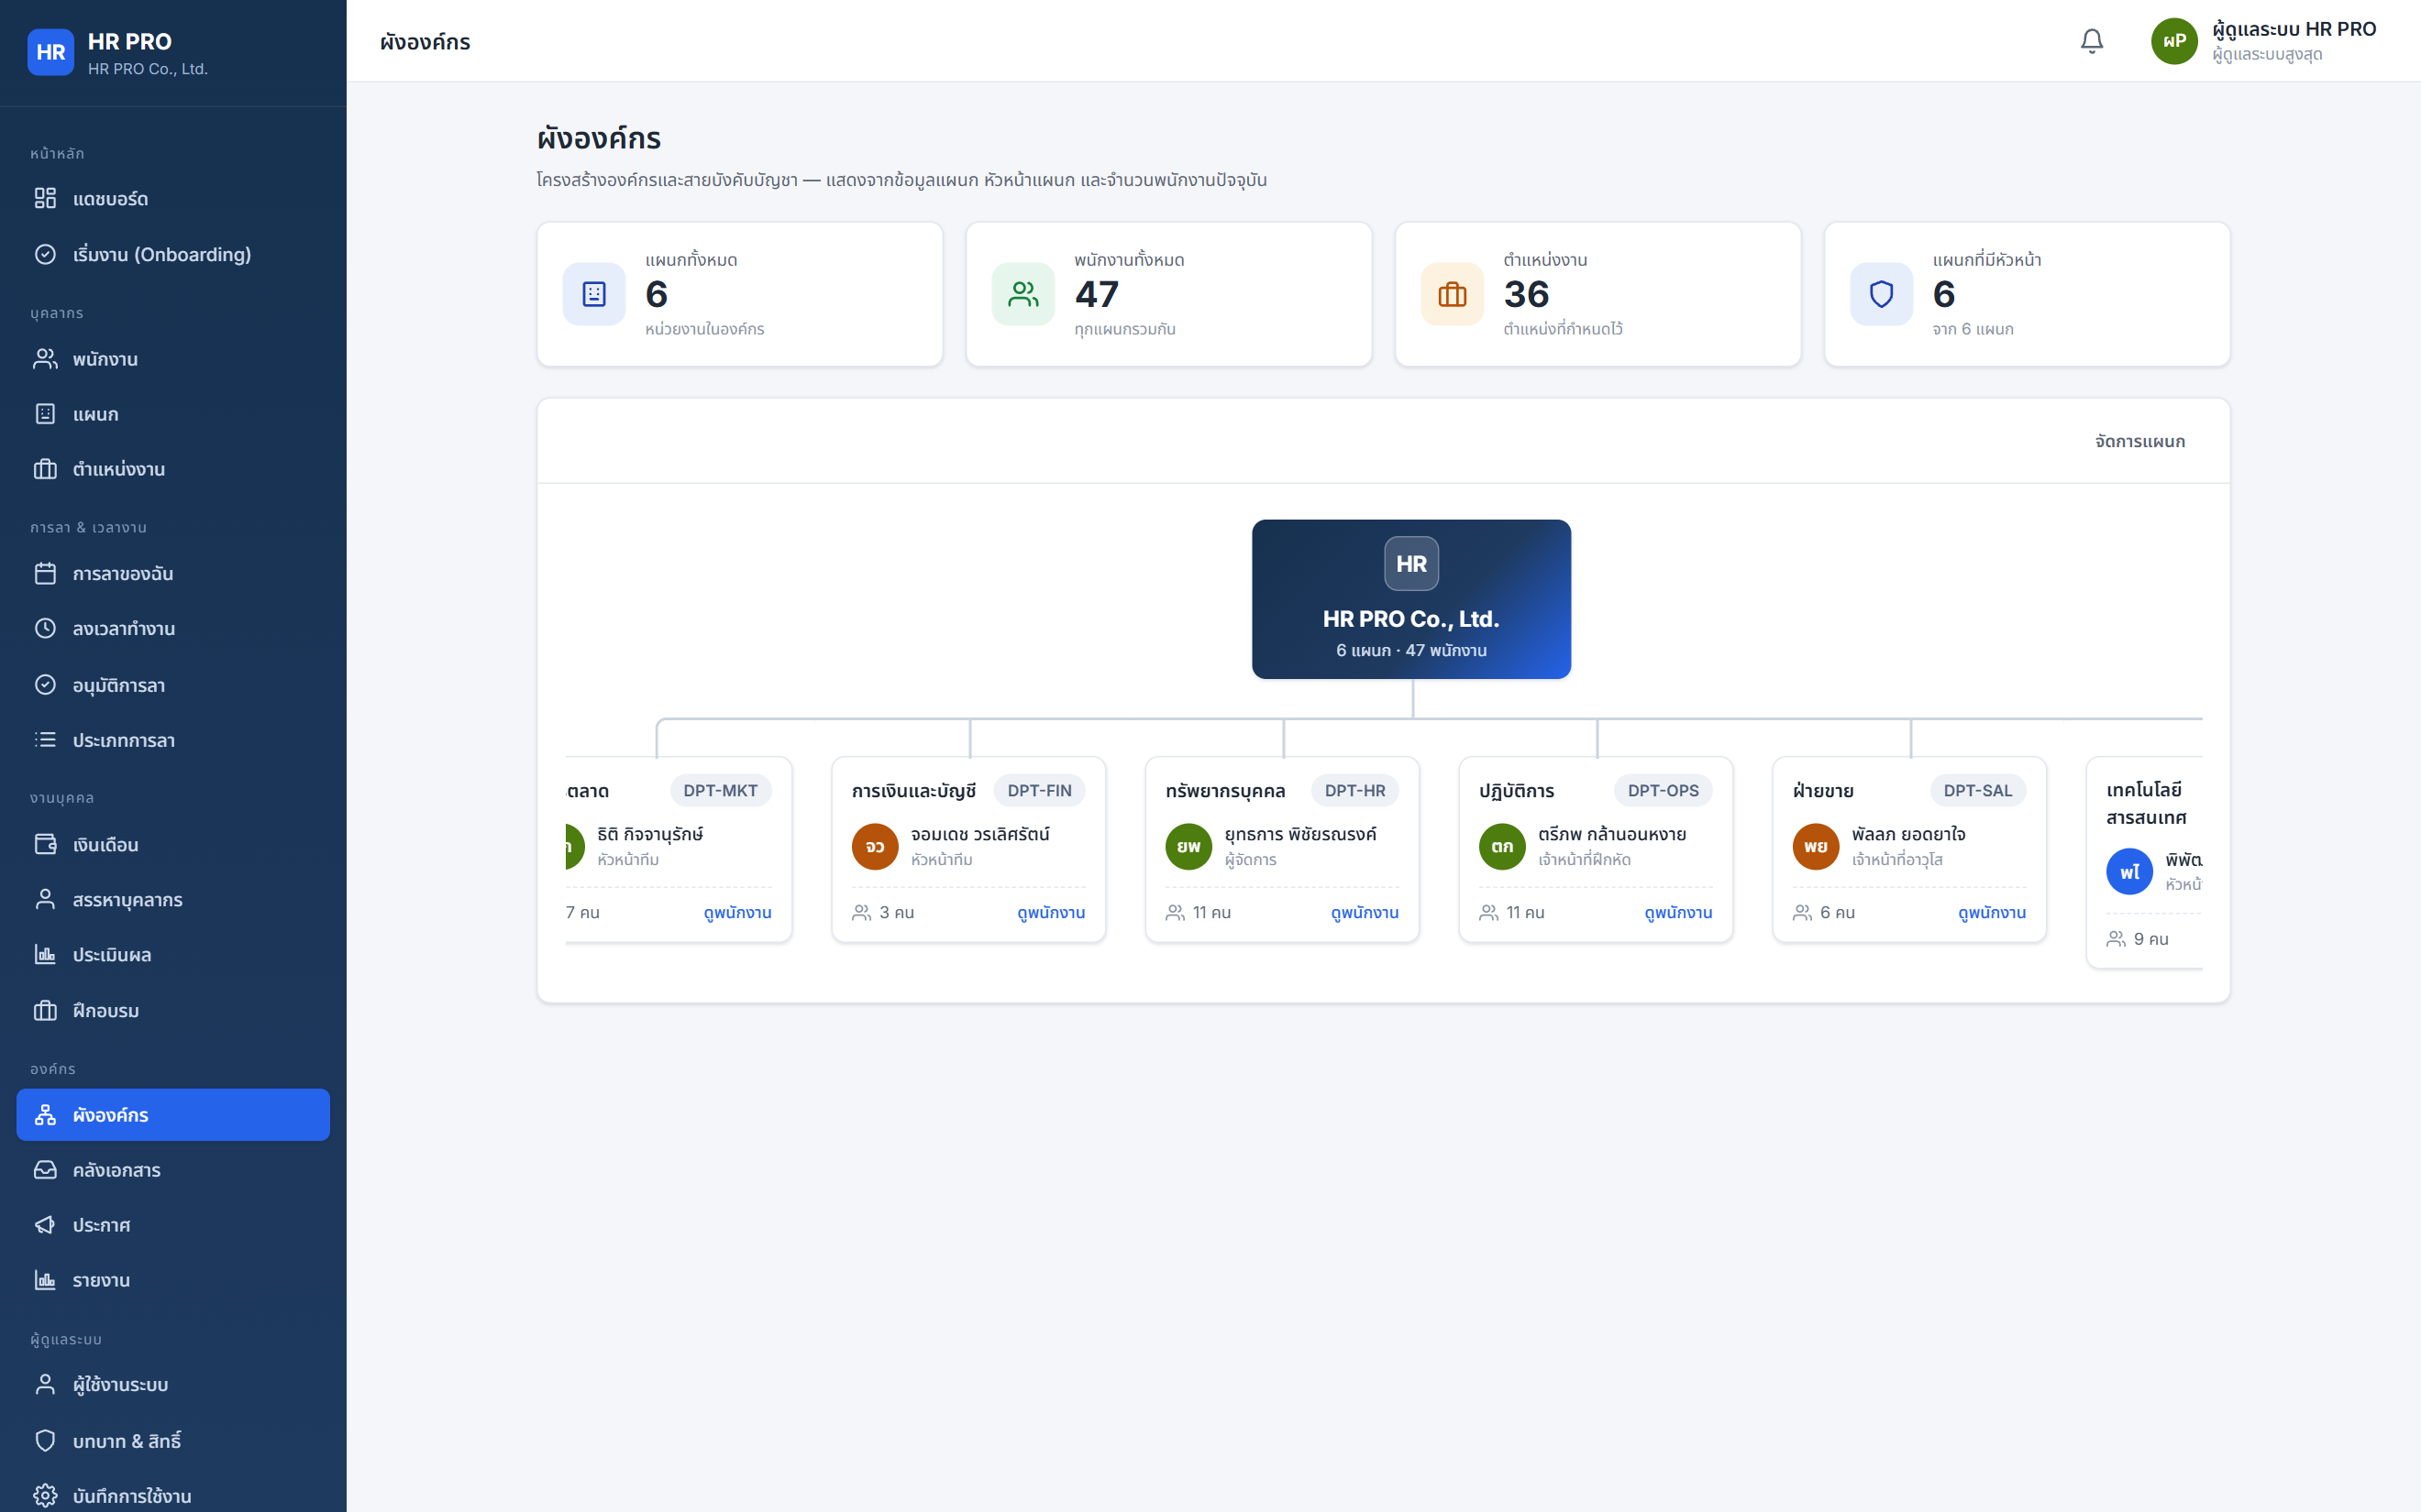Click the 36 job positions figure

click(x=1527, y=294)
